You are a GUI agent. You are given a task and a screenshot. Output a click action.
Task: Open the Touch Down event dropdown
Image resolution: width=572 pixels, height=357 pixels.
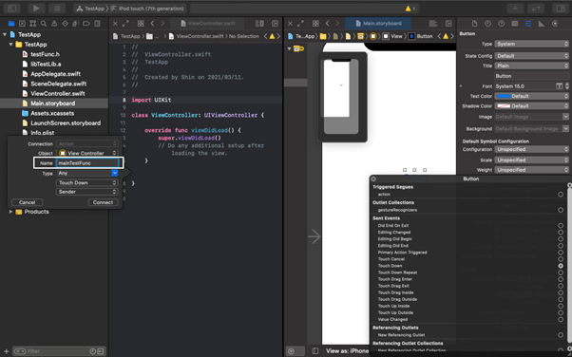pyautogui.click(x=87, y=182)
